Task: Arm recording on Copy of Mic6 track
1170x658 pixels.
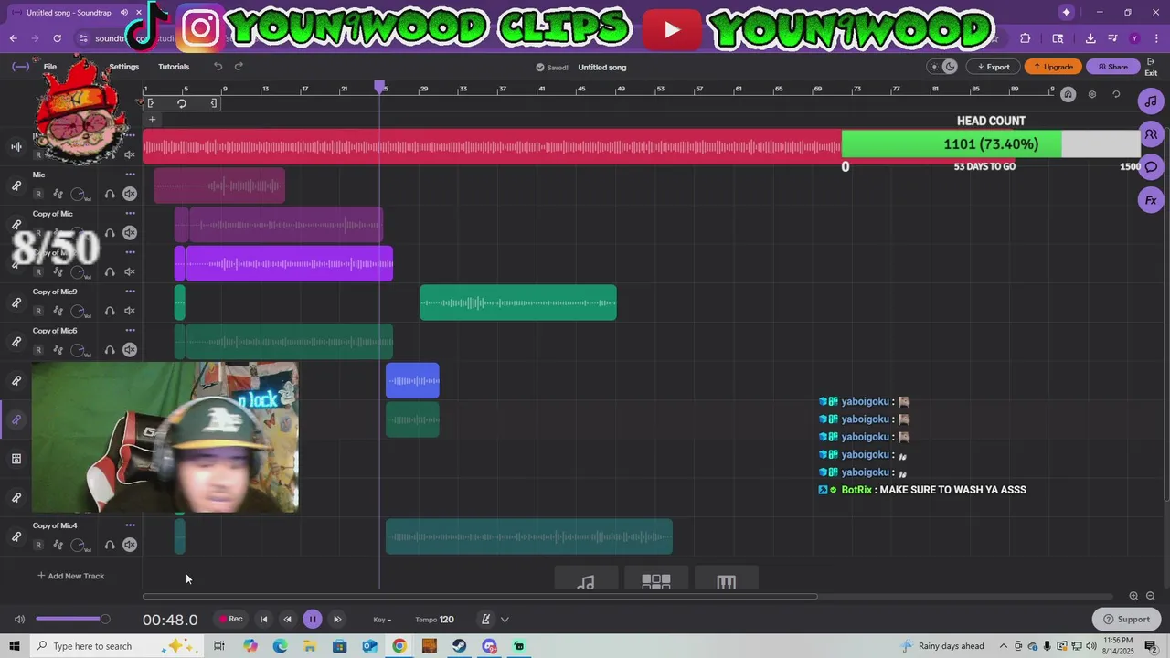Action: (38, 350)
